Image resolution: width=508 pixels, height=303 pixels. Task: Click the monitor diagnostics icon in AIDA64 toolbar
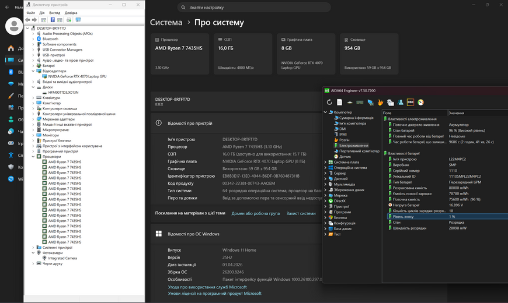370,102
